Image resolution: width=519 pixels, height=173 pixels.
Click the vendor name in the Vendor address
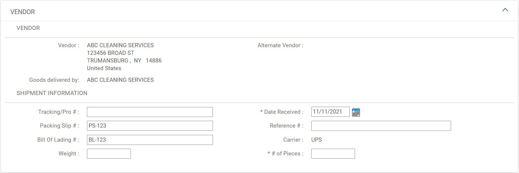120,45
